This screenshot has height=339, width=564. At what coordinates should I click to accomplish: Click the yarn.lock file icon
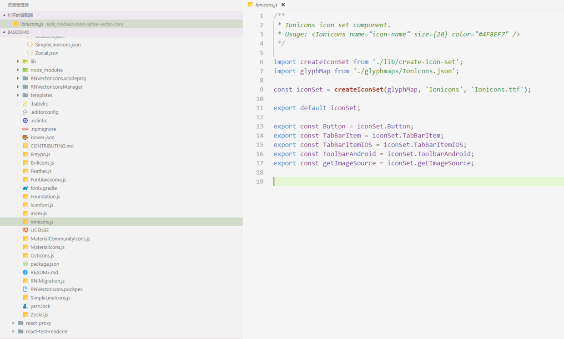point(25,306)
